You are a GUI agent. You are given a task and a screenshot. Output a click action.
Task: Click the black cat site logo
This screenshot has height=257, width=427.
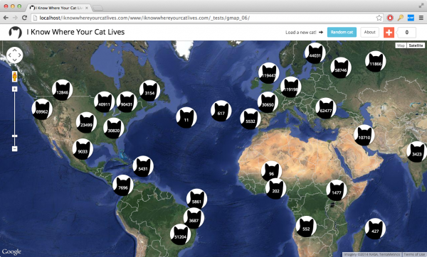(x=15, y=33)
